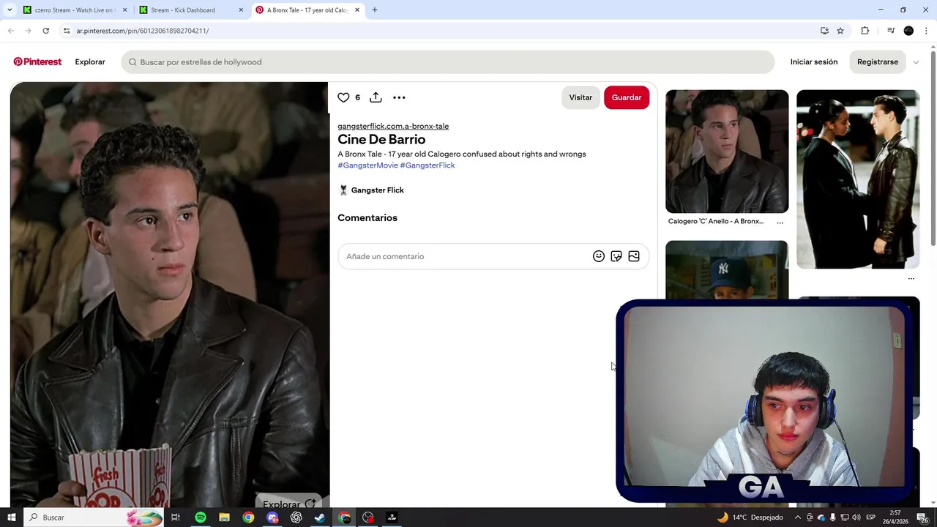Open the Yankees cap pin thumbnail

click(x=727, y=269)
